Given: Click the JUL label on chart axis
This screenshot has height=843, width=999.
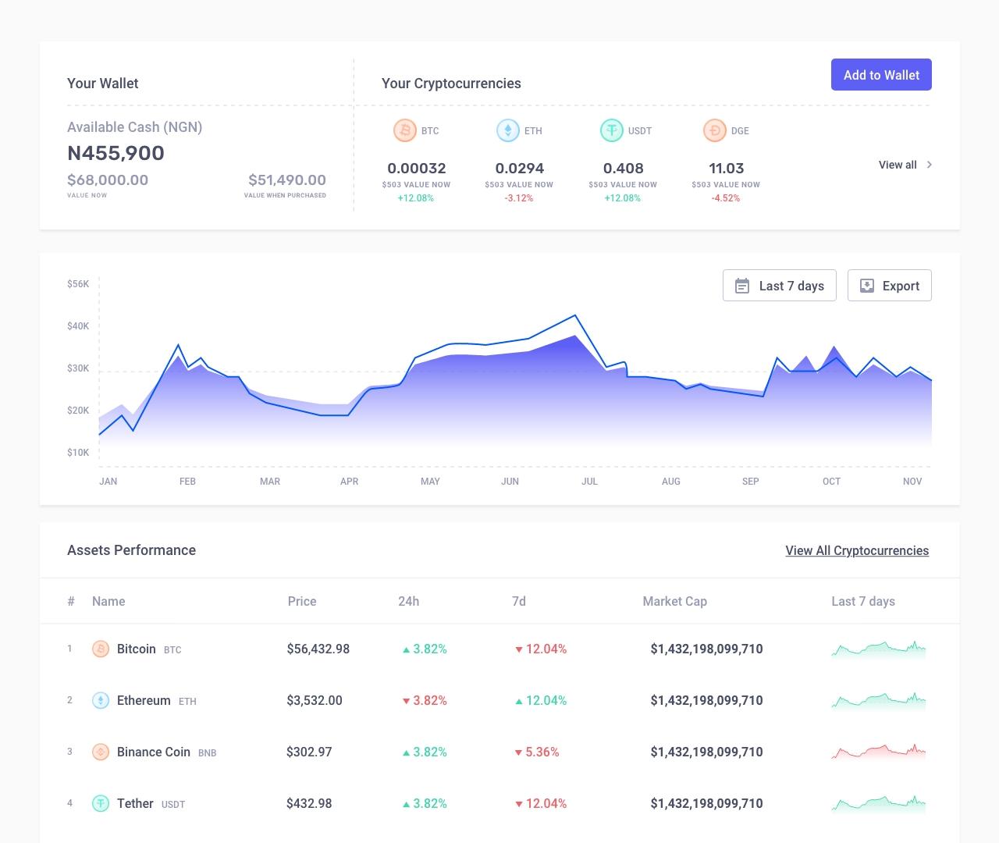Looking at the screenshot, I should point(589,482).
